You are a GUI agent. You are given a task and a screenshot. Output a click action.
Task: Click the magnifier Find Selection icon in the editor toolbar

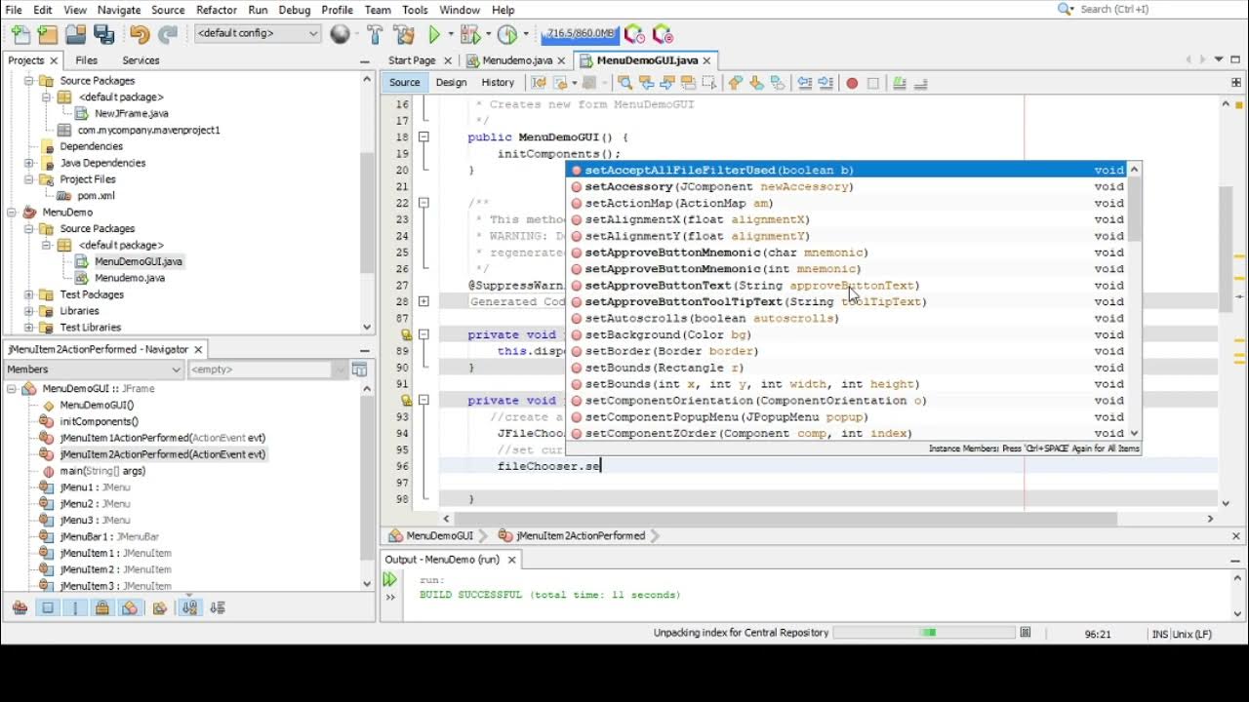pyautogui.click(x=625, y=83)
